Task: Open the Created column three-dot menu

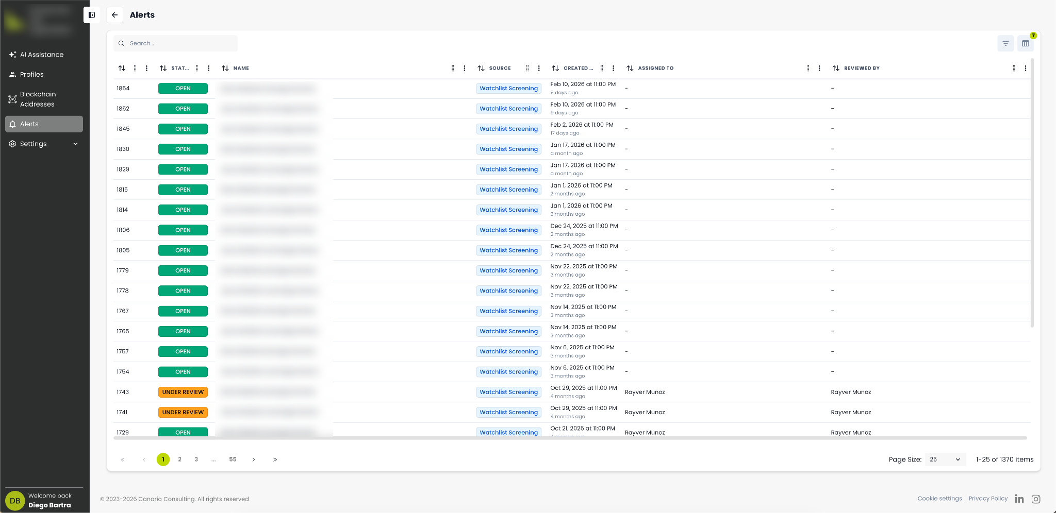Action: (613, 68)
